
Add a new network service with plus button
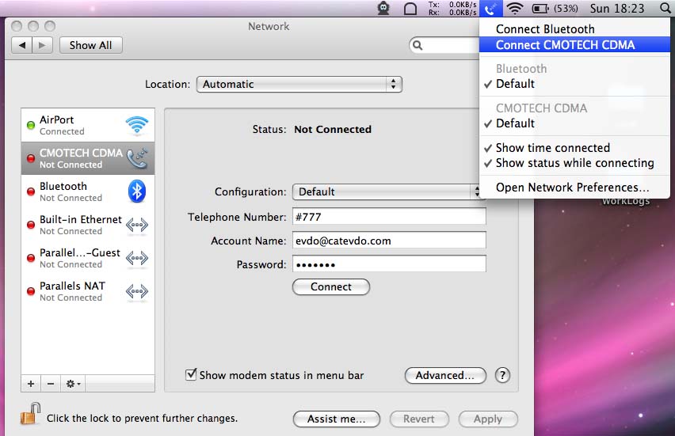pos(31,384)
